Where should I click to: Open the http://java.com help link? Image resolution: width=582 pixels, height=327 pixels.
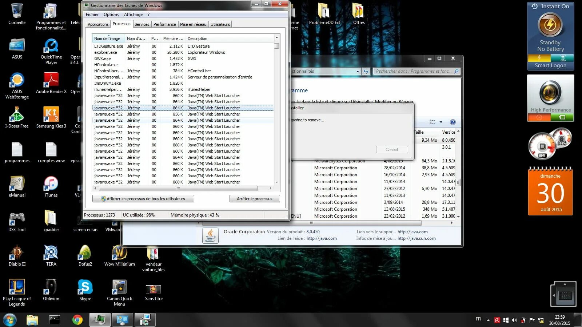tap(322, 238)
